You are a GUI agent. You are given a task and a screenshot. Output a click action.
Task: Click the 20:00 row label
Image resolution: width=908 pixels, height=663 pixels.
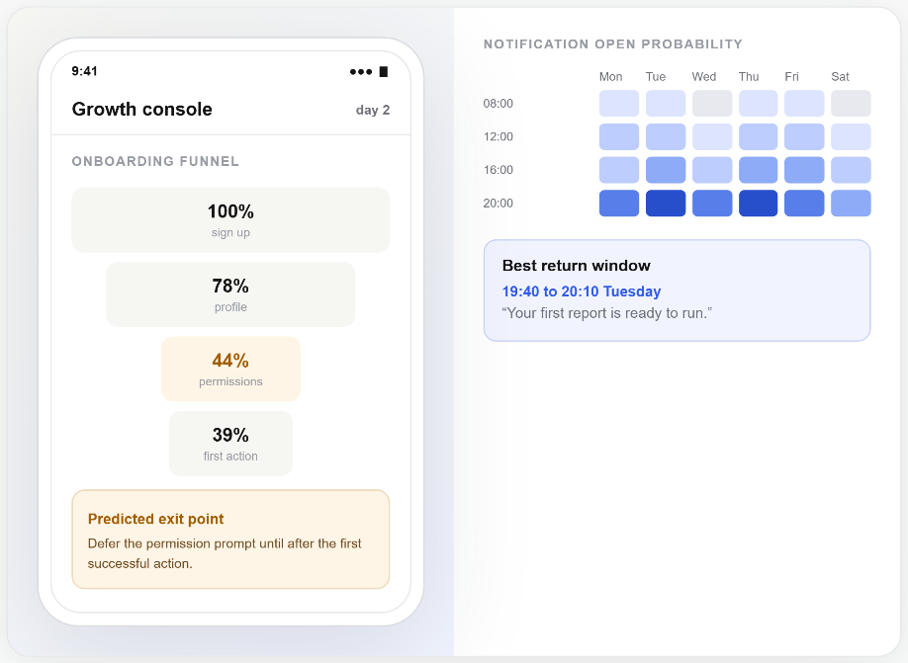(498, 204)
